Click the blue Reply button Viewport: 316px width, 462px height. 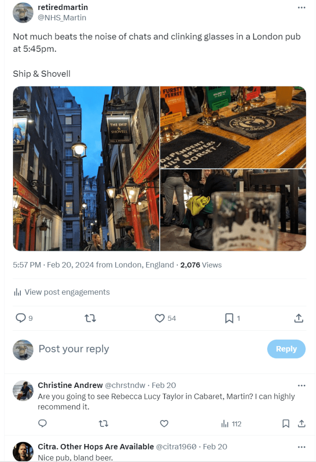click(x=286, y=349)
